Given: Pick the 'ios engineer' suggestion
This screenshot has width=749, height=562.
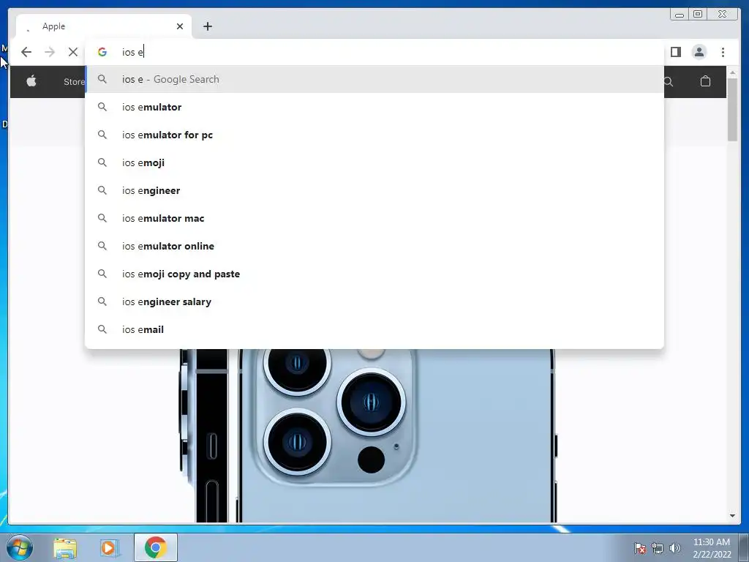Looking at the screenshot, I should [x=374, y=190].
